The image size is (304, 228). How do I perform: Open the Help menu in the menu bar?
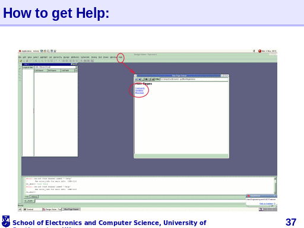pos(121,58)
